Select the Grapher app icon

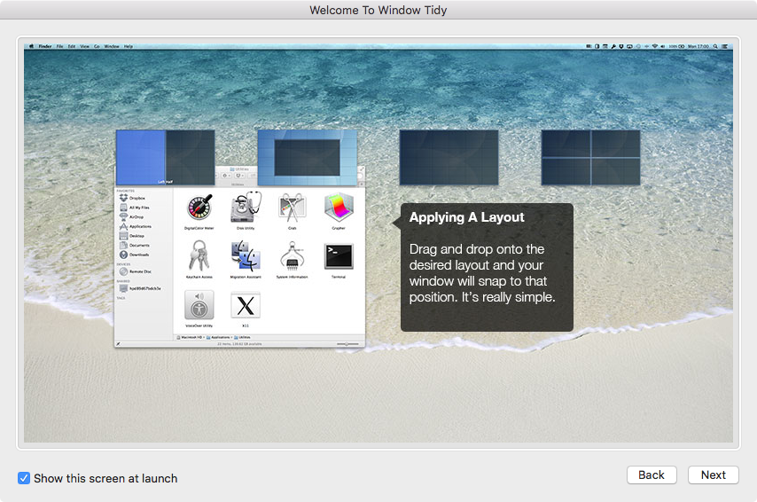coord(339,208)
